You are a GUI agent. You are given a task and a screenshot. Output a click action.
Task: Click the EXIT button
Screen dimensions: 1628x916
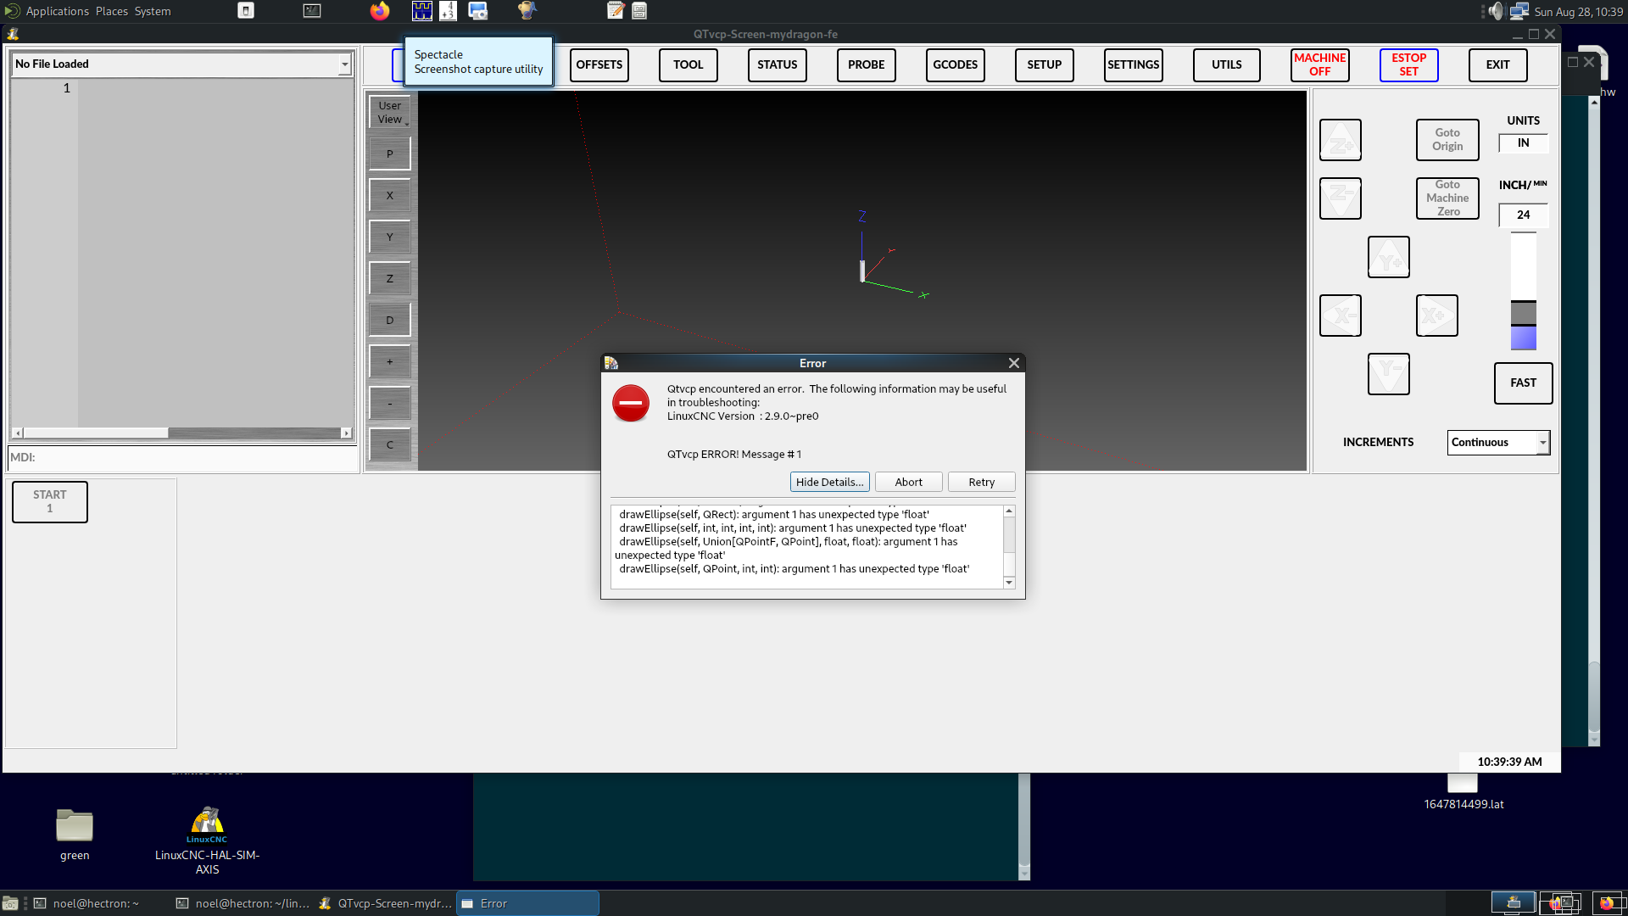1498,64
